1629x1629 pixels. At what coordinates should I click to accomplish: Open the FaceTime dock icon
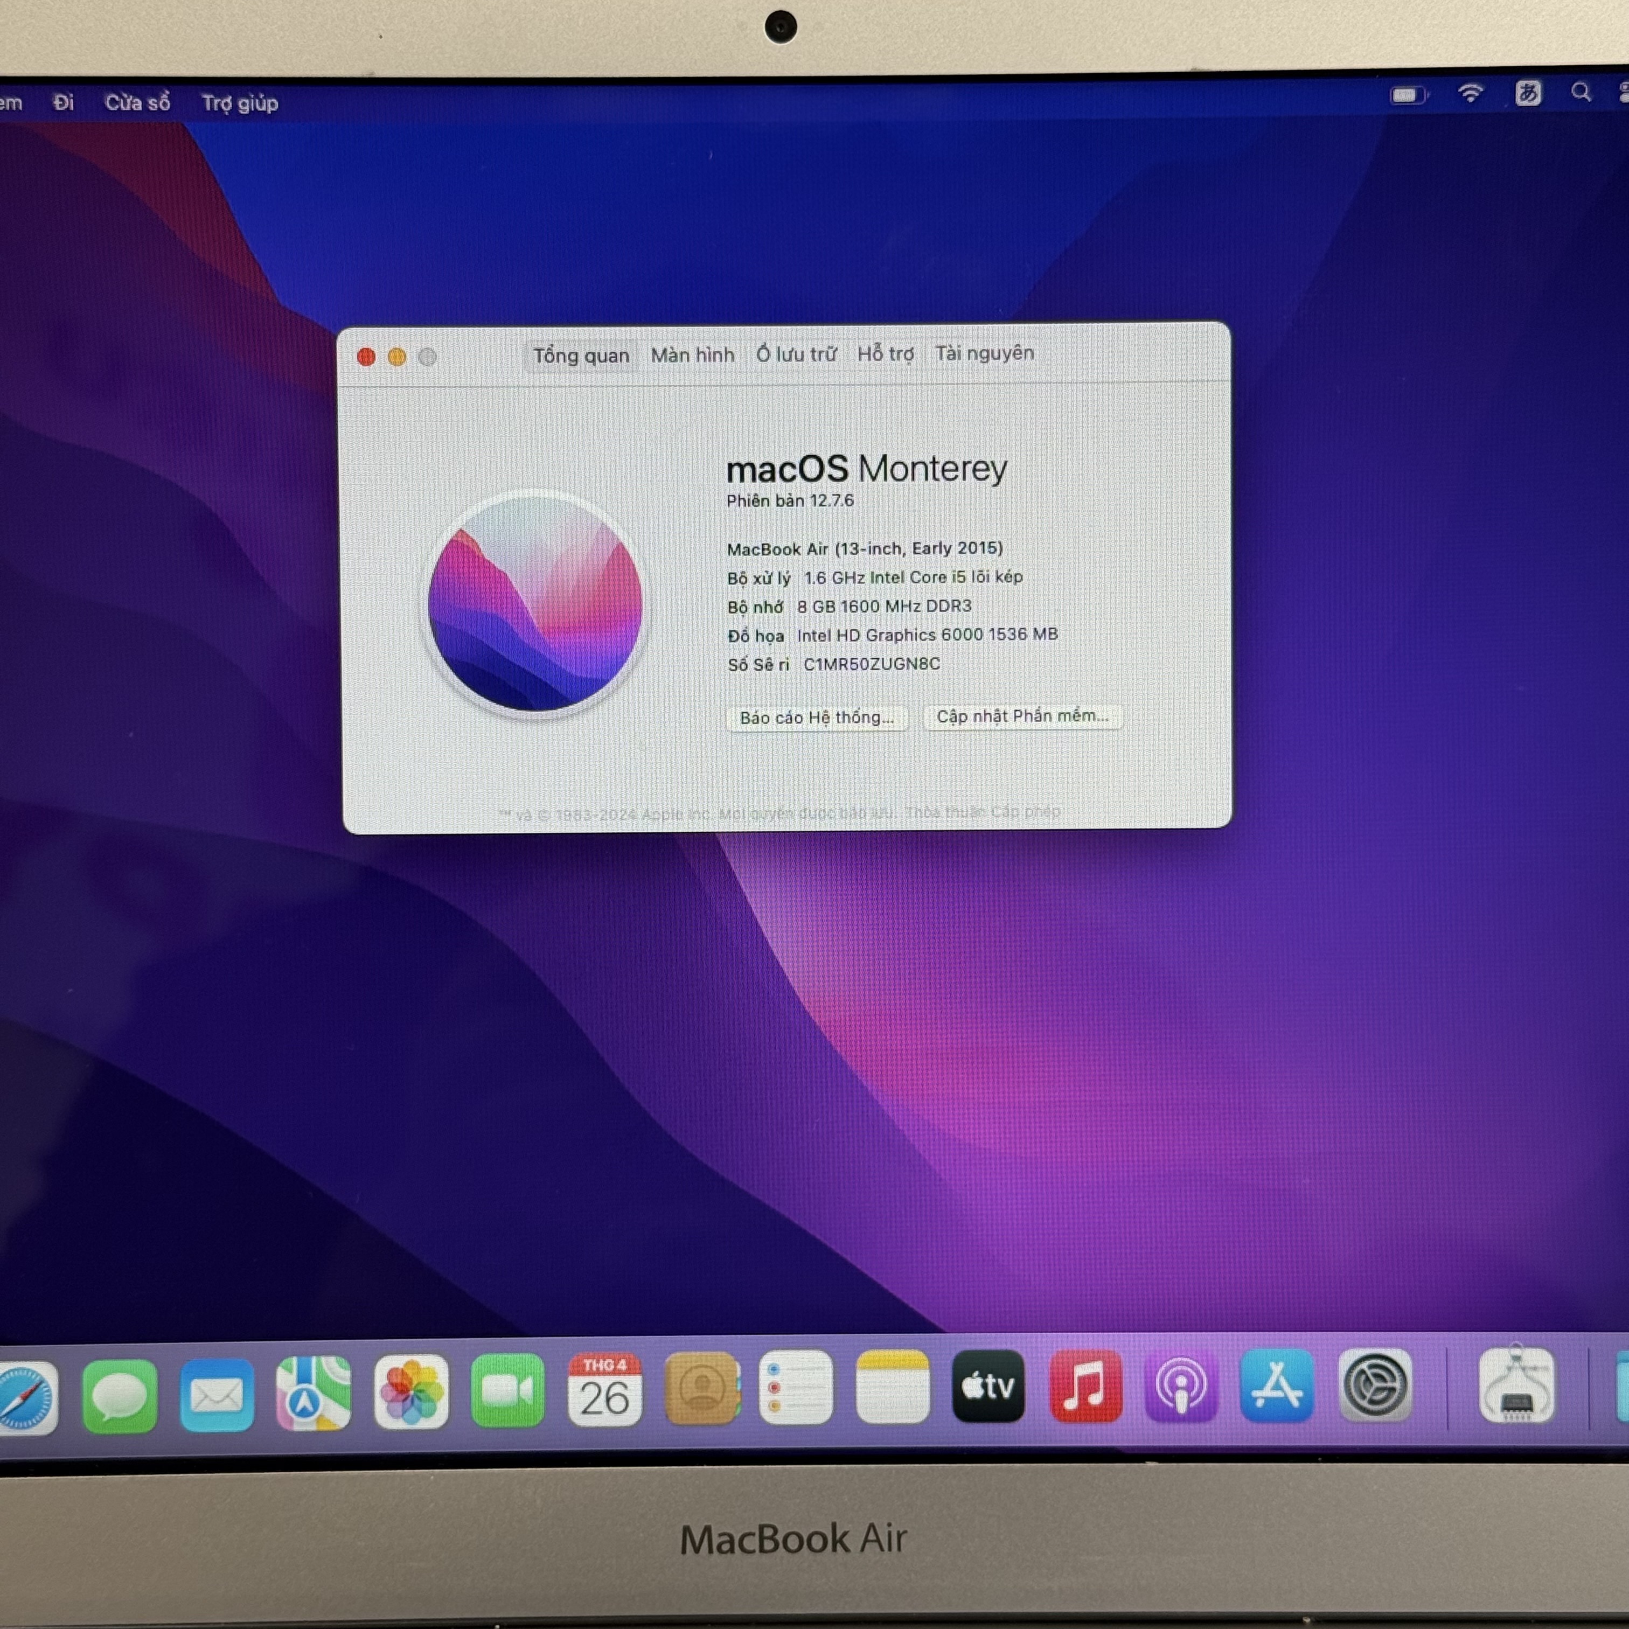point(507,1390)
